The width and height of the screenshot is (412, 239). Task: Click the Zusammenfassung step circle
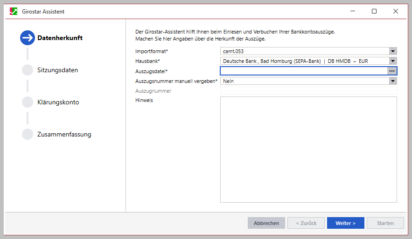pos(28,134)
